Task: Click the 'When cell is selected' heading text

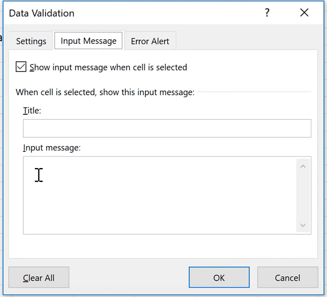Action: [105, 92]
